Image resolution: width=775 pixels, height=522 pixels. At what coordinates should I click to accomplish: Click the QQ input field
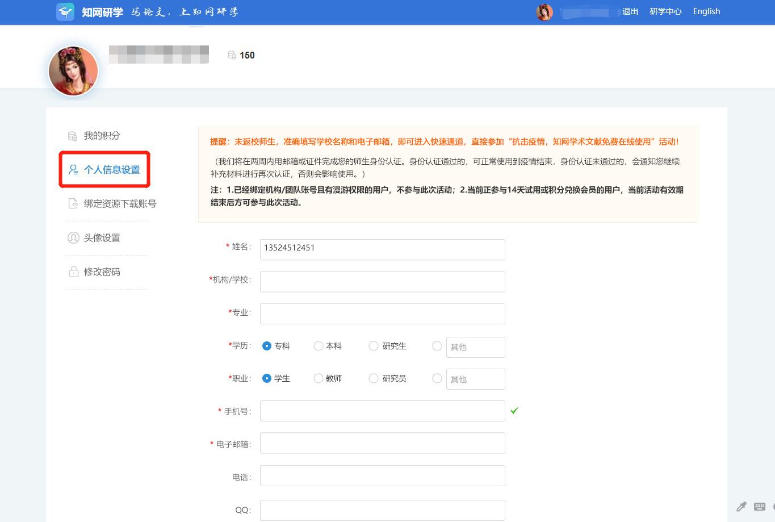pyautogui.click(x=383, y=510)
